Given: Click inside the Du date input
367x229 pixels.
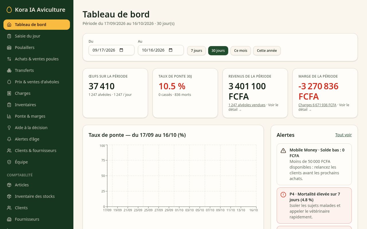Looking at the screenshot, I should tap(112, 50).
